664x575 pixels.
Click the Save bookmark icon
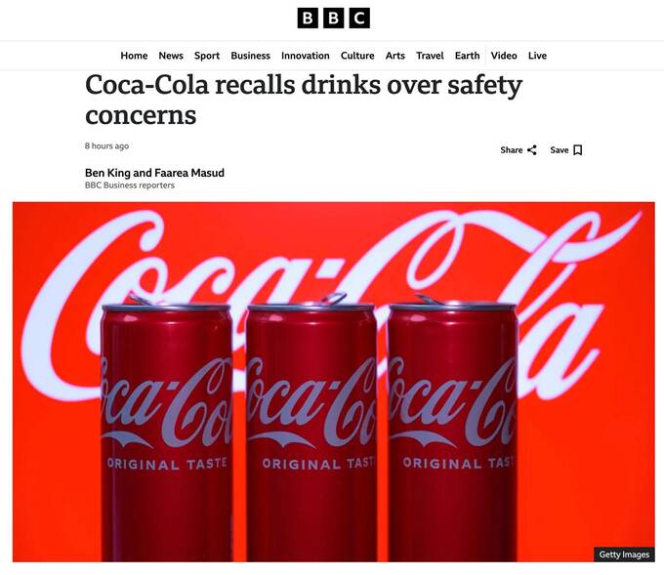click(577, 150)
